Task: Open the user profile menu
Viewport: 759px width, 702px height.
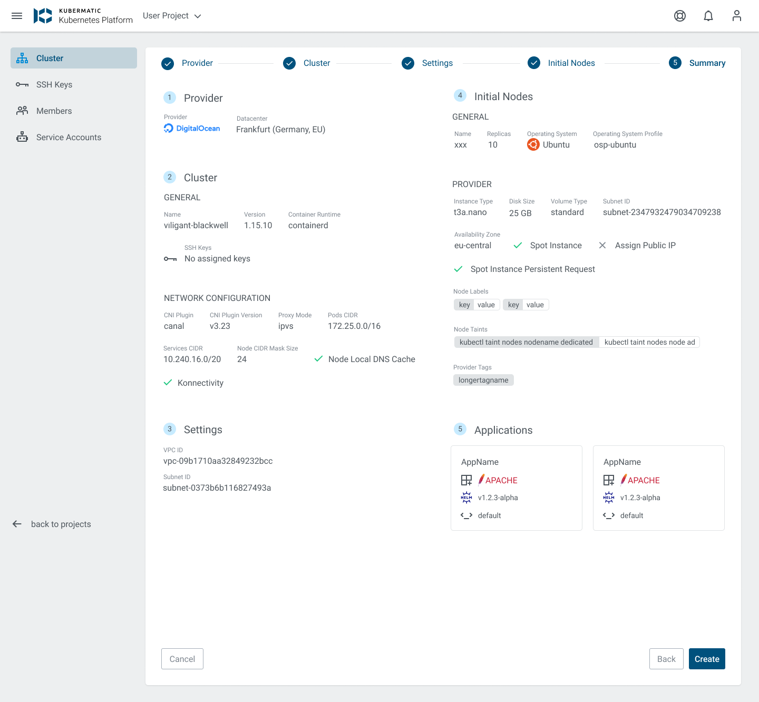Action: coord(737,16)
